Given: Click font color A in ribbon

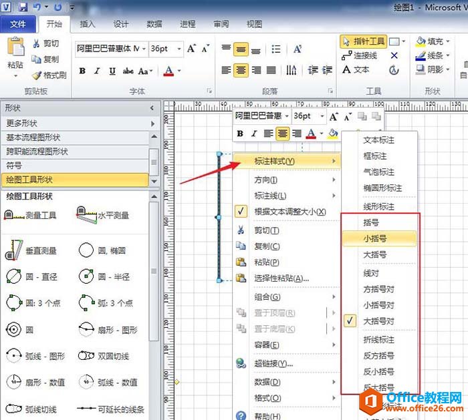Looking at the screenshot, I should coord(168,71).
